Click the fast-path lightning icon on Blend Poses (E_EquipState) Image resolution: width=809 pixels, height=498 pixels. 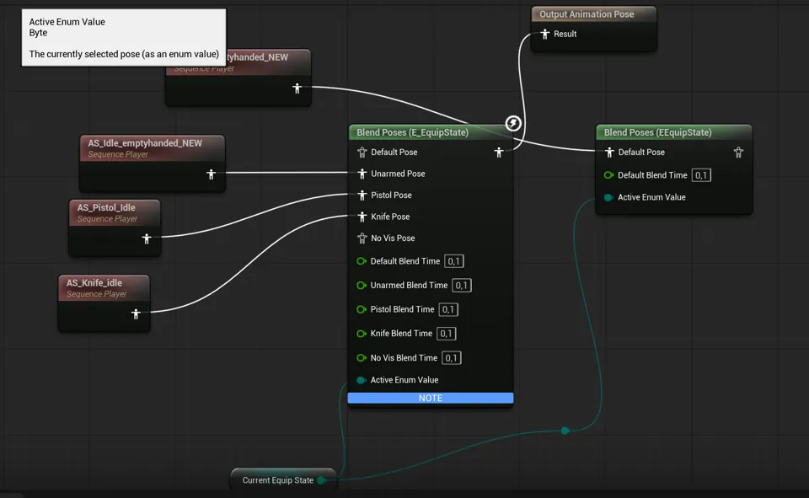tap(513, 123)
